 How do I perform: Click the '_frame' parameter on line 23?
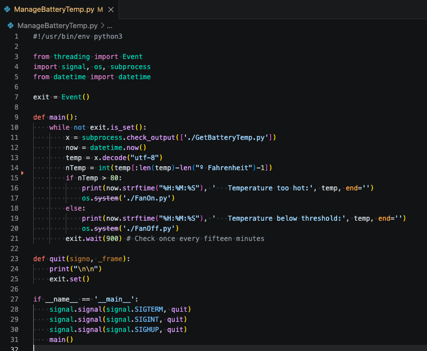110,259
